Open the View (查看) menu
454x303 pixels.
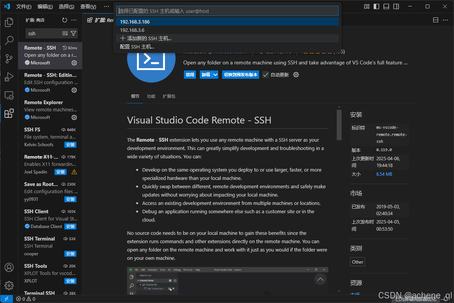click(88, 6)
